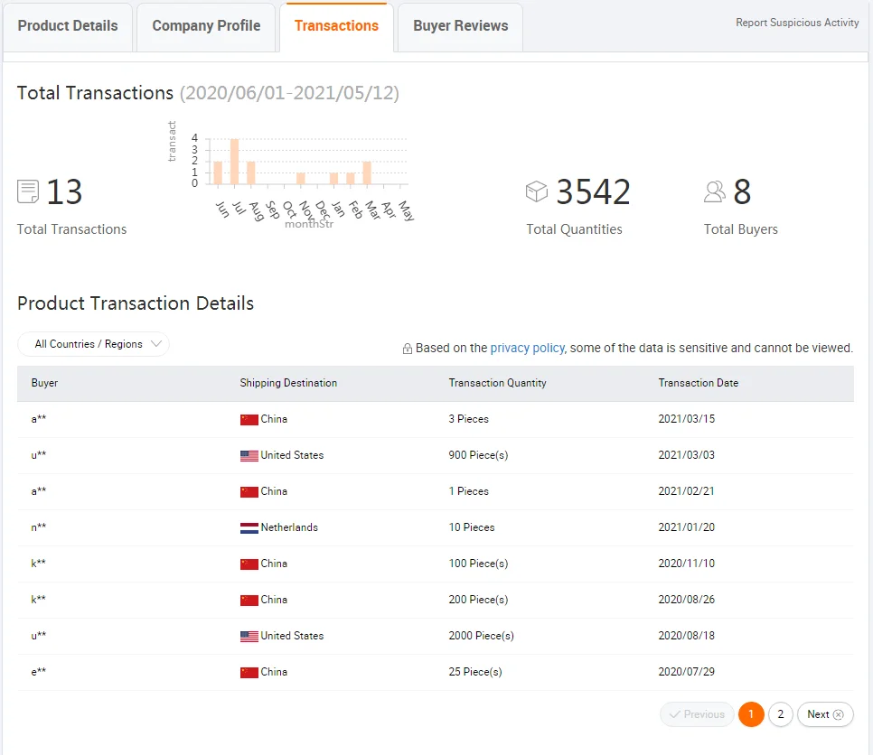Image resolution: width=873 pixels, height=755 pixels.
Task: Click the Total Transactions document icon
Action: 28,191
